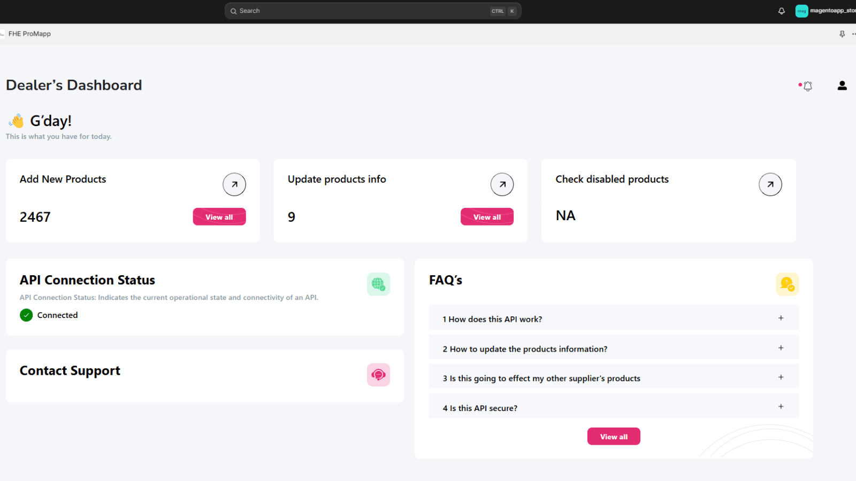Viewport: 856px width, 481px height.
Task: Expand 'How to update the products information?'
Action: pyautogui.click(x=781, y=347)
